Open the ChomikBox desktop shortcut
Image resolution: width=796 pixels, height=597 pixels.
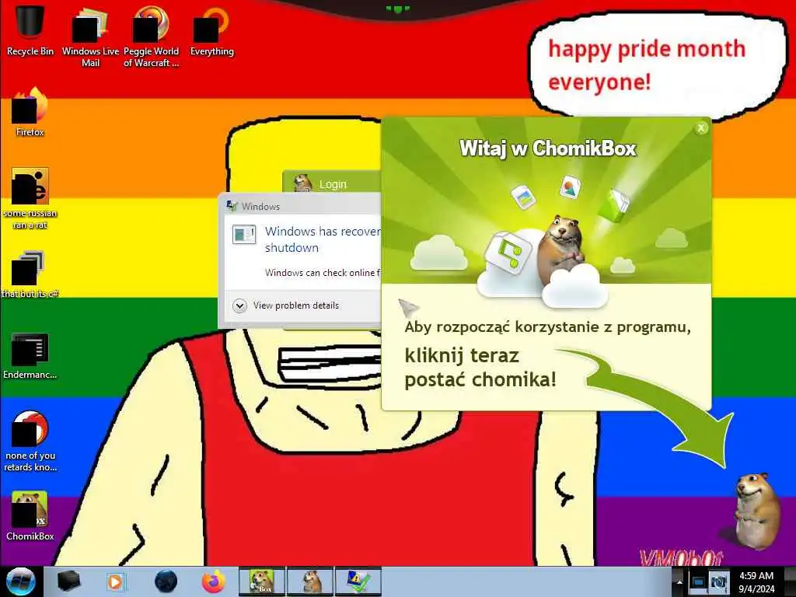click(30, 515)
